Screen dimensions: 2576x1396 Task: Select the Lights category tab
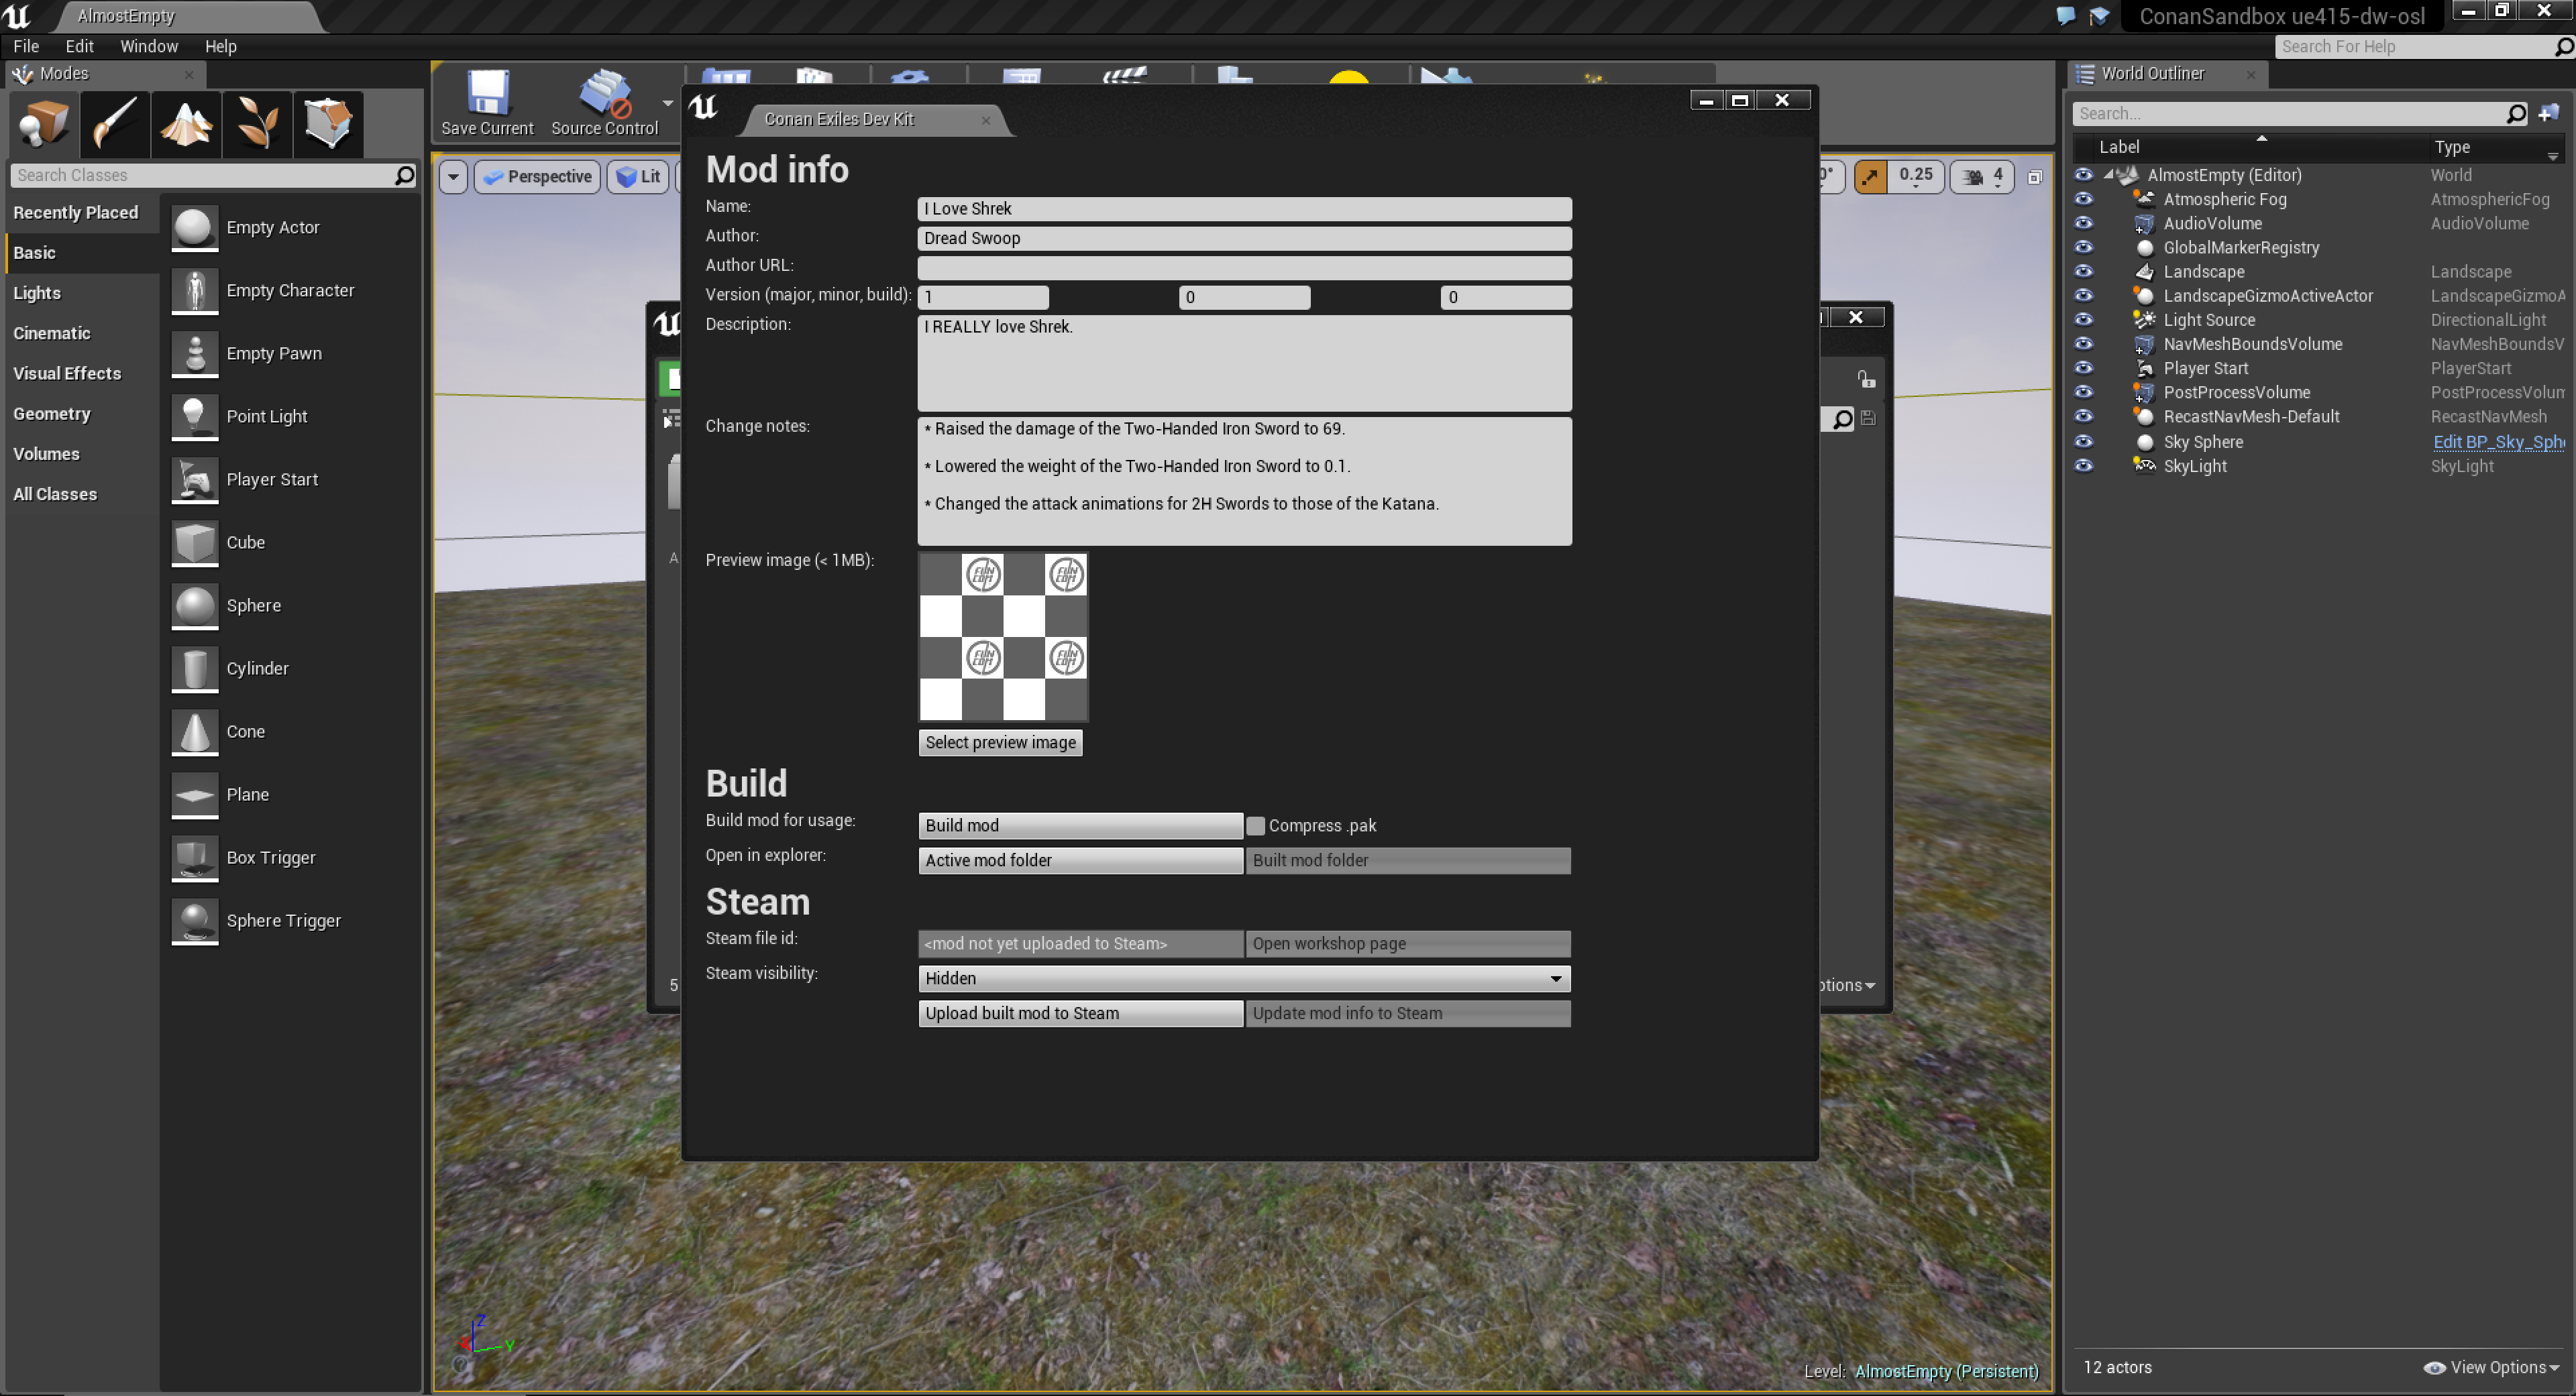tap(37, 293)
